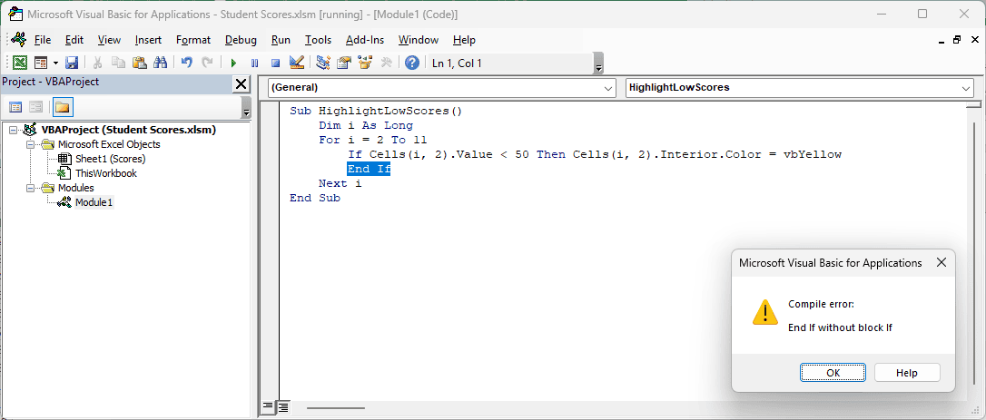Open the File menu
The width and height of the screenshot is (986, 420).
(43, 40)
